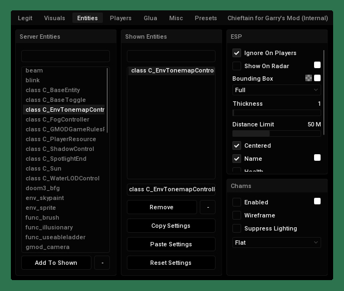
Task: Switch to the Visuals tab
Action: pyautogui.click(x=54, y=18)
